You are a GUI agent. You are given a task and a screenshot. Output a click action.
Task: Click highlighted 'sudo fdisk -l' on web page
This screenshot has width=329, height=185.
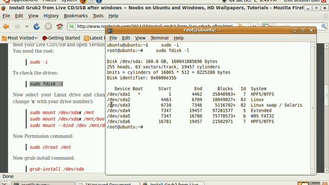click(46, 84)
